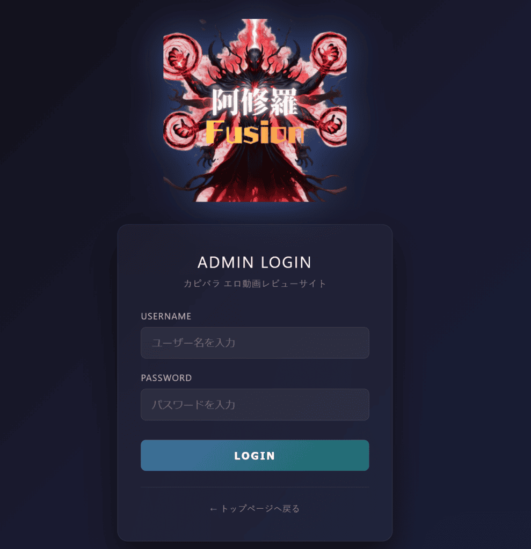
Task: Focus the USERNAME input field
Action: 255,343
